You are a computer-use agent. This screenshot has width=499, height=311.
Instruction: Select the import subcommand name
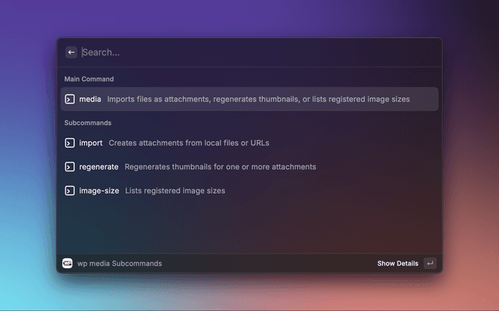[x=90, y=143]
